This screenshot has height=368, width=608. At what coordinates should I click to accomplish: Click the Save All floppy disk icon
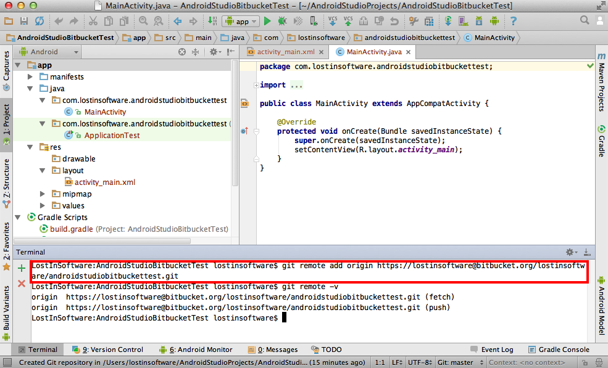pyautogui.click(x=25, y=22)
